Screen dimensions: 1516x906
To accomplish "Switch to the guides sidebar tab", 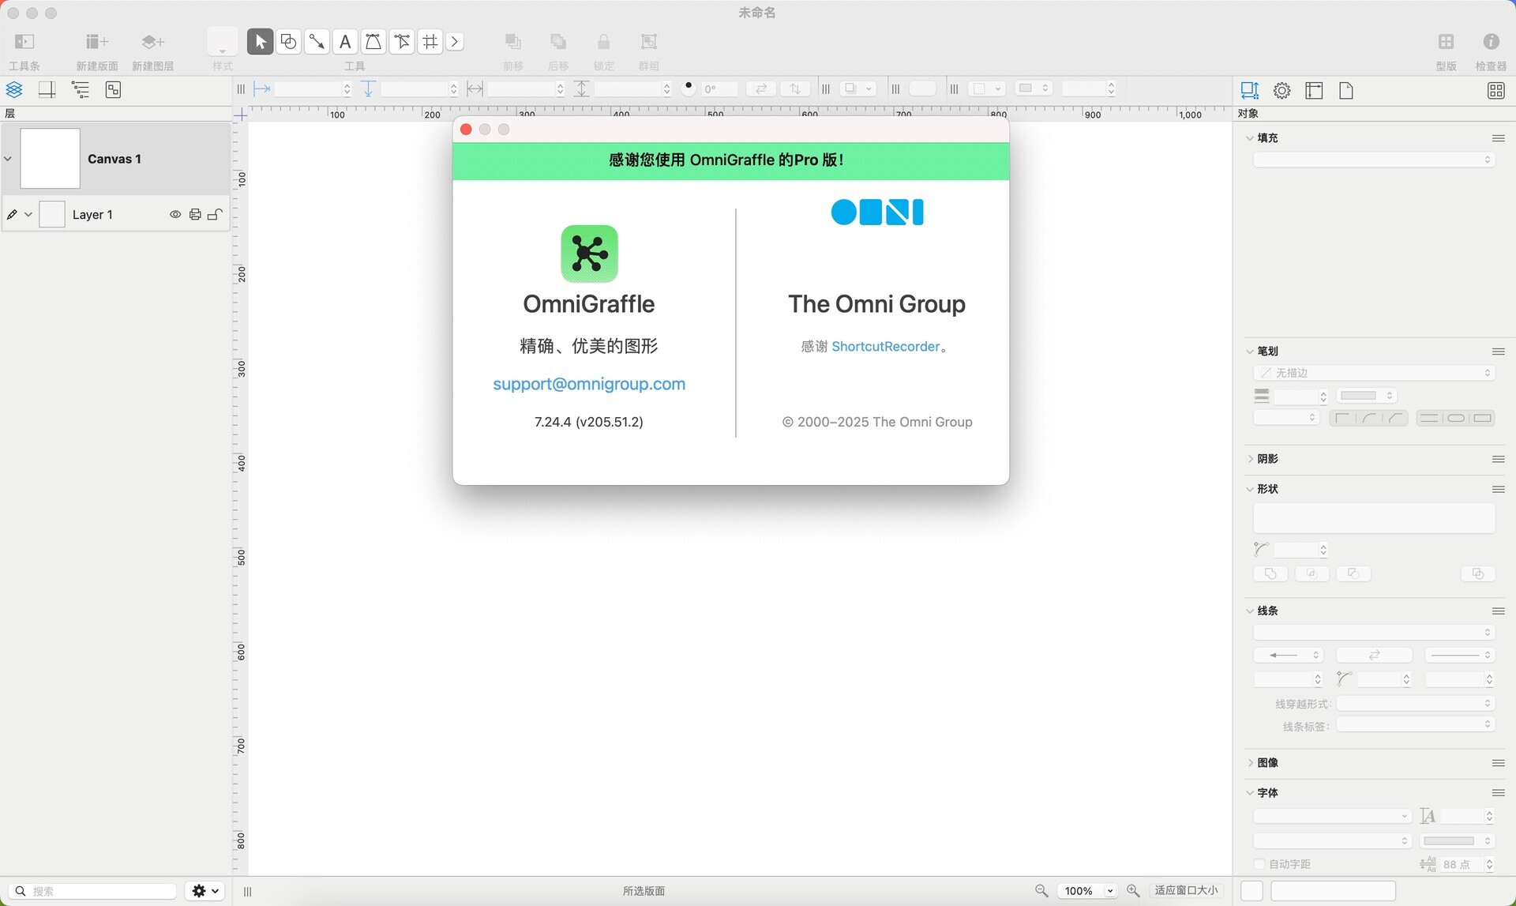I will pyautogui.click(x=47, y=90).
